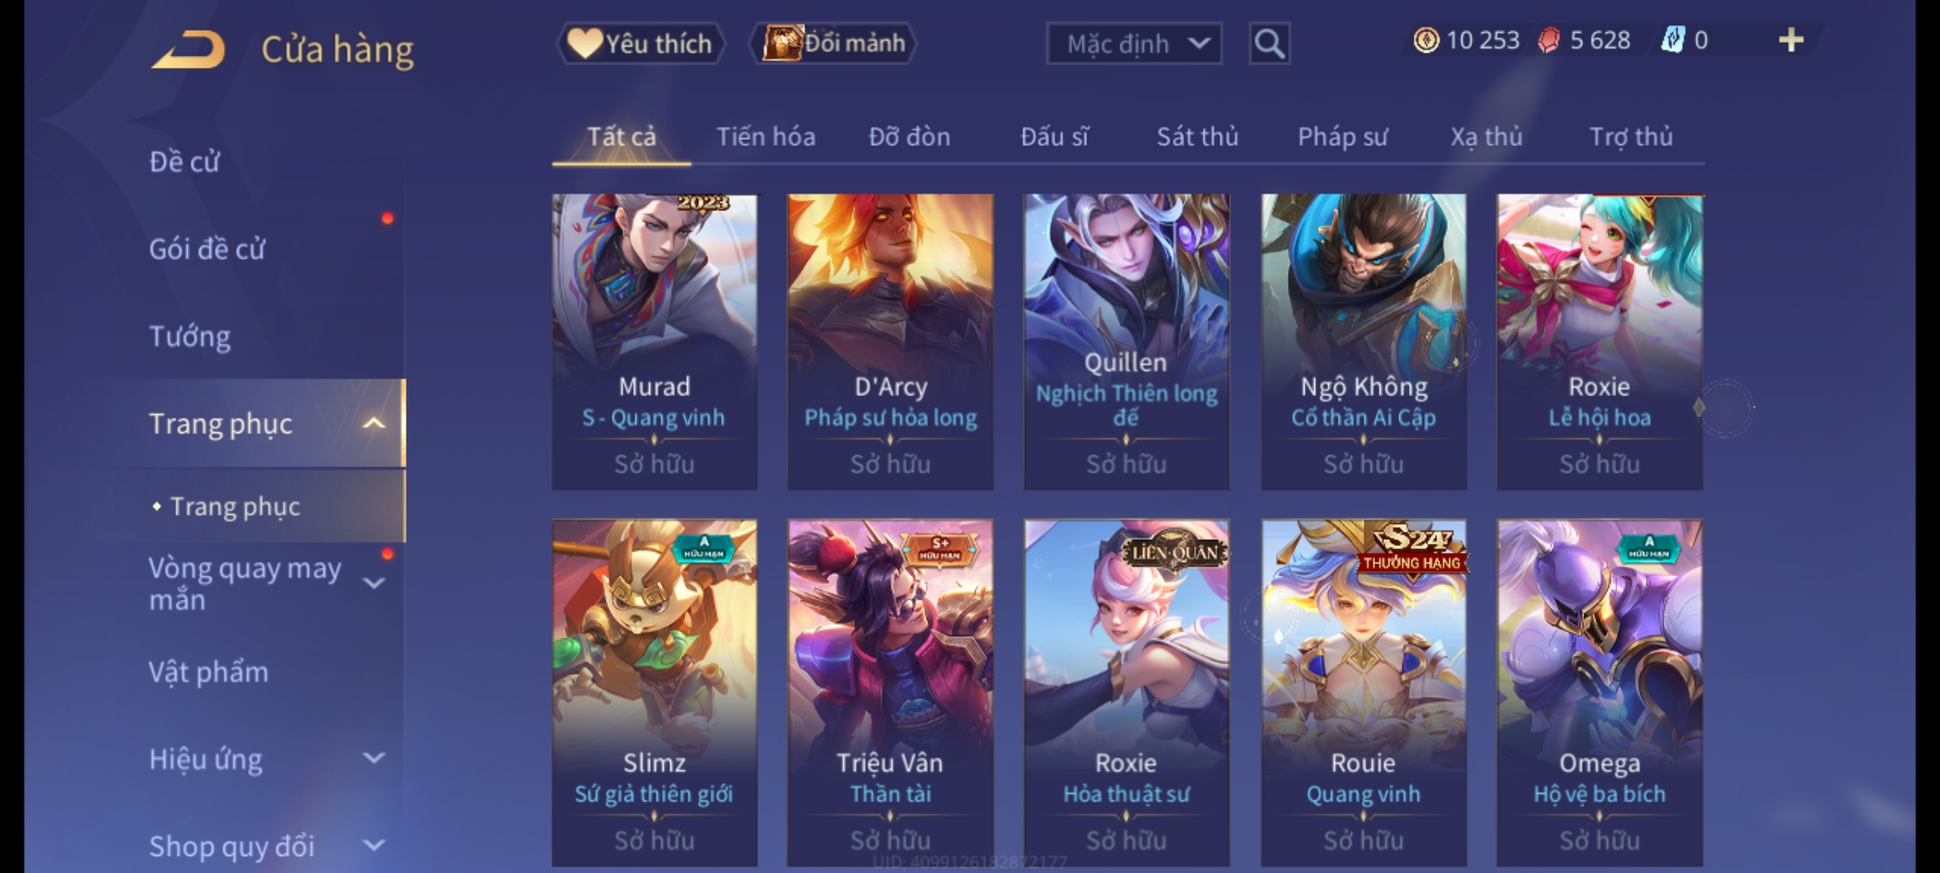This screenshot has height=873, width=1940.
Task: Tap the red ruby currency icon
Action: (x=1549, y=40)
